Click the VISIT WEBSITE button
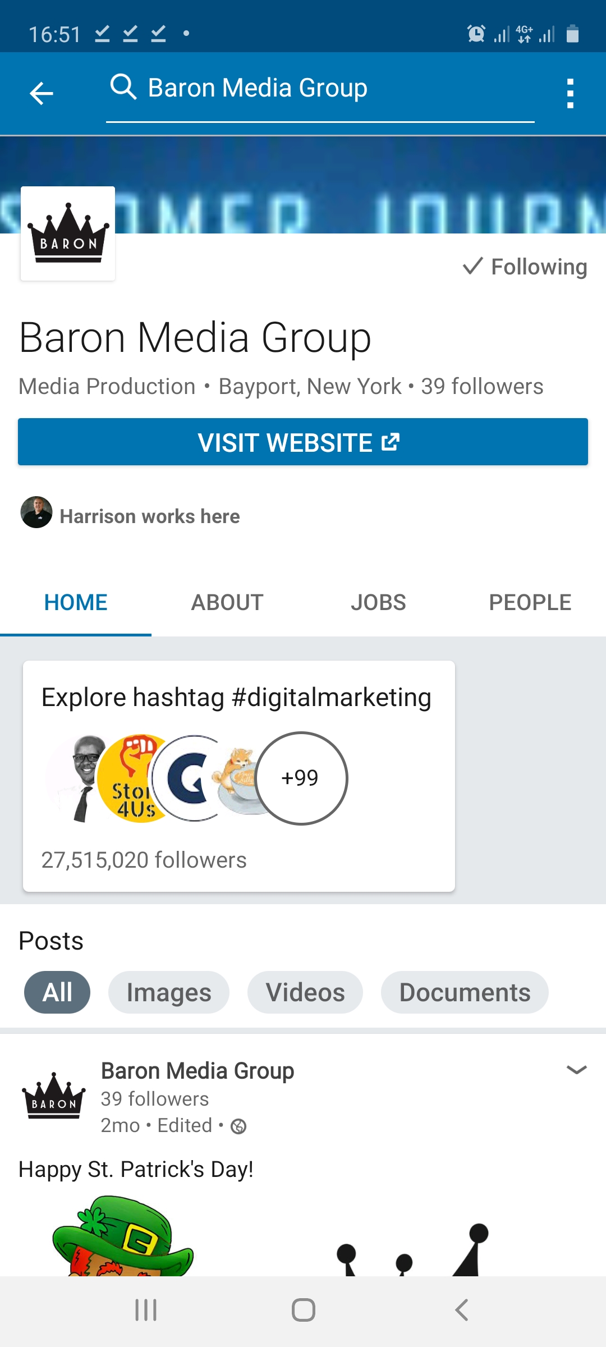This screenshot has width=606, height=1347. pyautogui.click(x=303, y=442)
